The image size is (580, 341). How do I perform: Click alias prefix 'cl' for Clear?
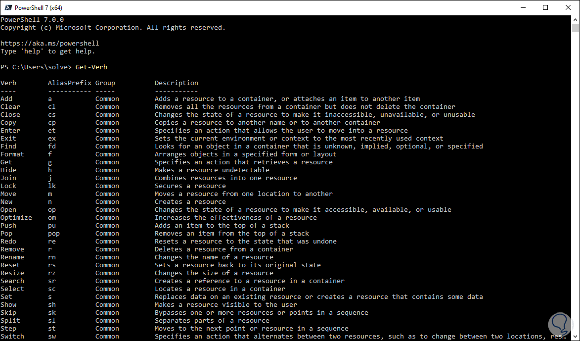(52, 106)
